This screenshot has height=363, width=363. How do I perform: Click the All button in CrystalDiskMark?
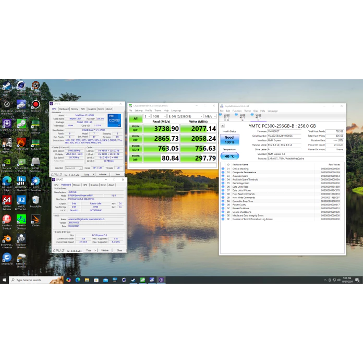point(136,118)
